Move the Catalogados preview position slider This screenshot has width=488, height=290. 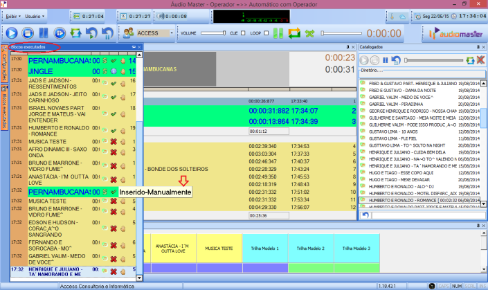433,60
